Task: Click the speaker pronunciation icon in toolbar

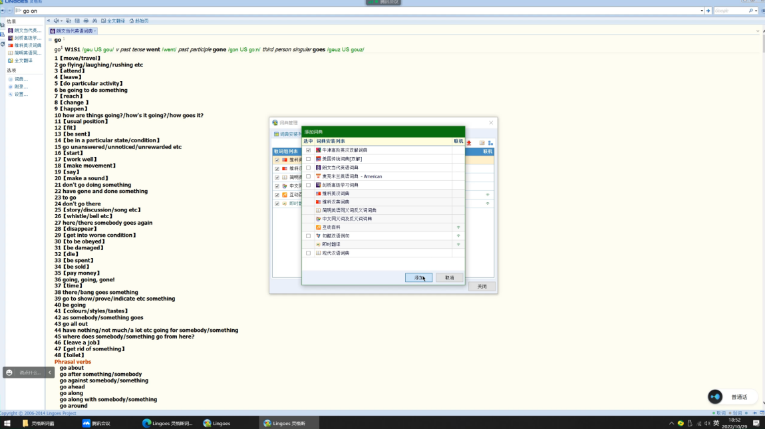Action: pyautogui.click(x=55, y=21)
